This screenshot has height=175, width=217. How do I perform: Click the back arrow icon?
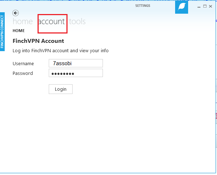tap(16, 13)
